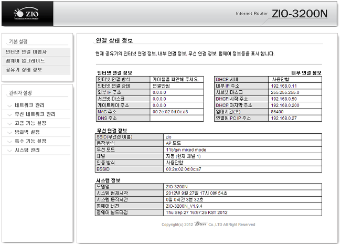Viewport: 341px width, 246px height.
Task: Open 방화벽 설정 menu label
Action: 27,132
